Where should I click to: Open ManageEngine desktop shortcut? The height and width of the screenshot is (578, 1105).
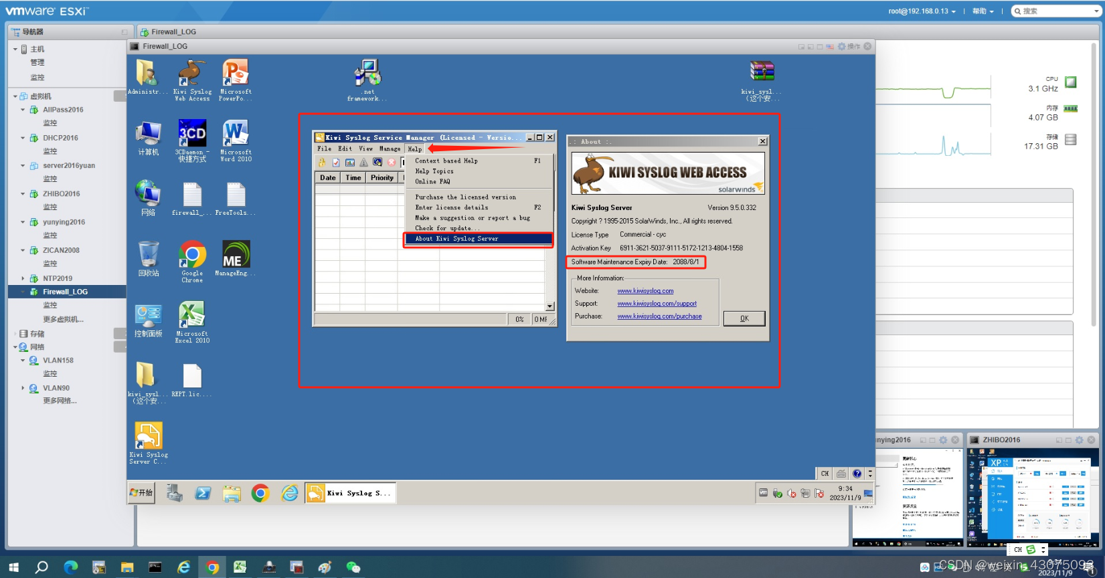236,258
